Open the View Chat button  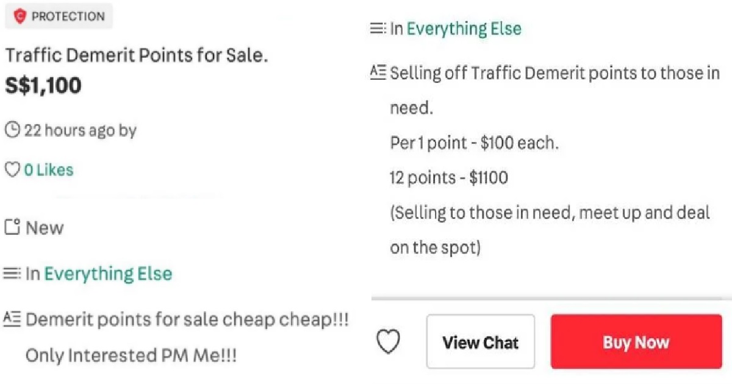[x=481, y=342]
